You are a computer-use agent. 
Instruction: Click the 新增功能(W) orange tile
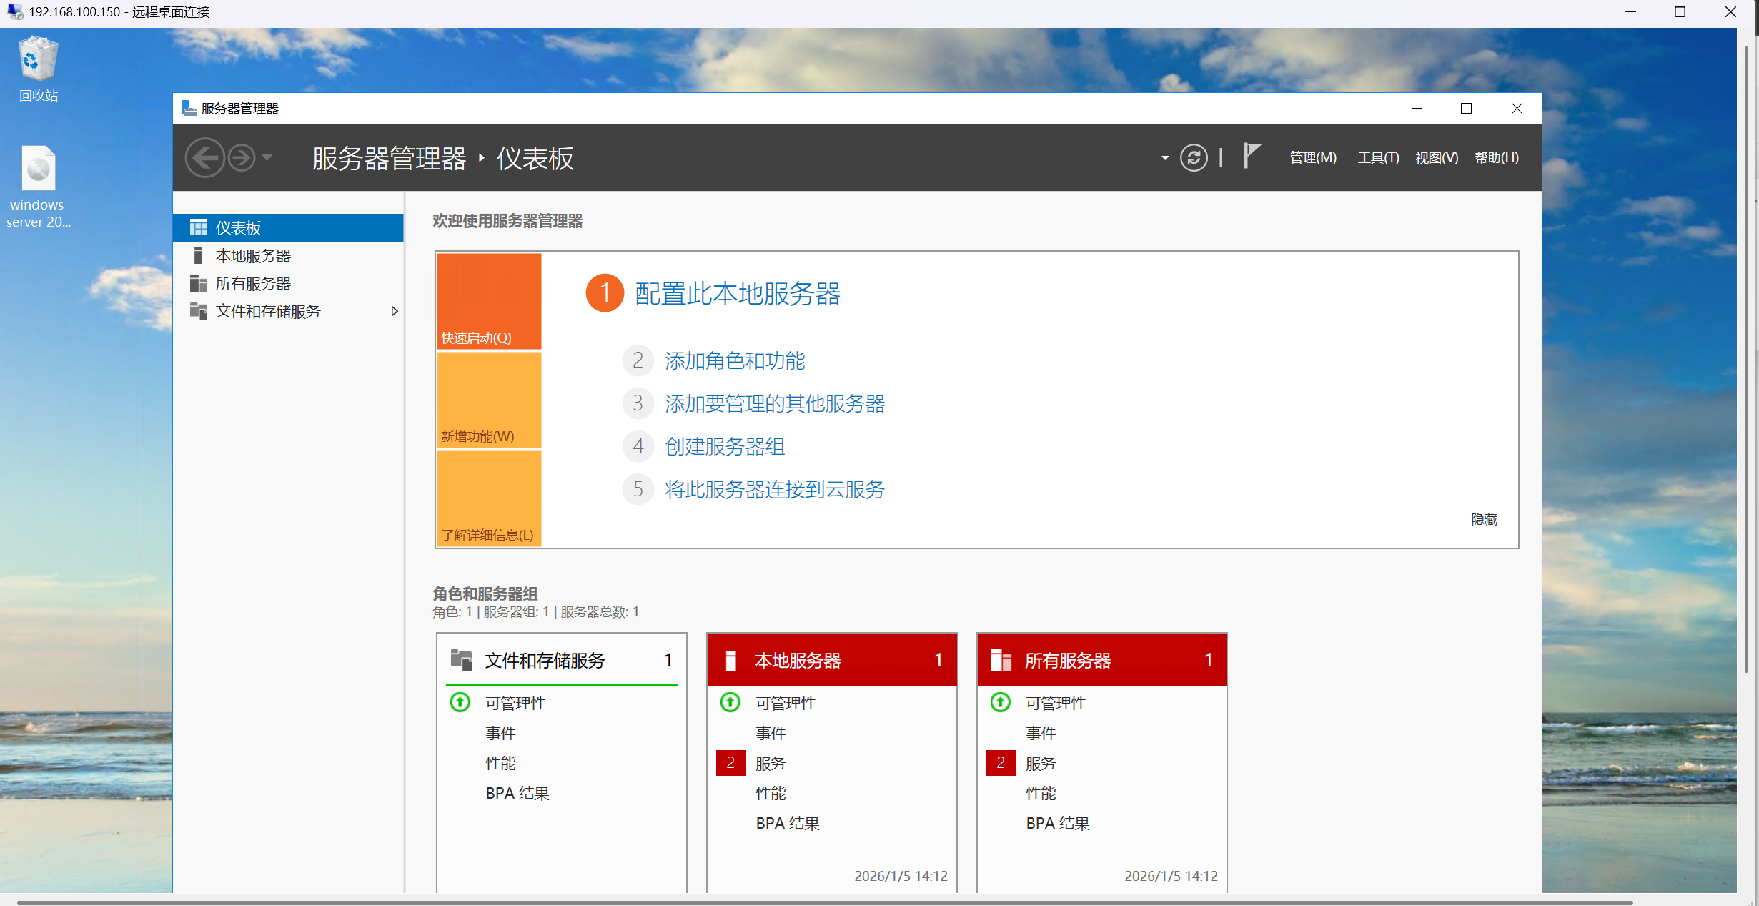pos(489,400)
